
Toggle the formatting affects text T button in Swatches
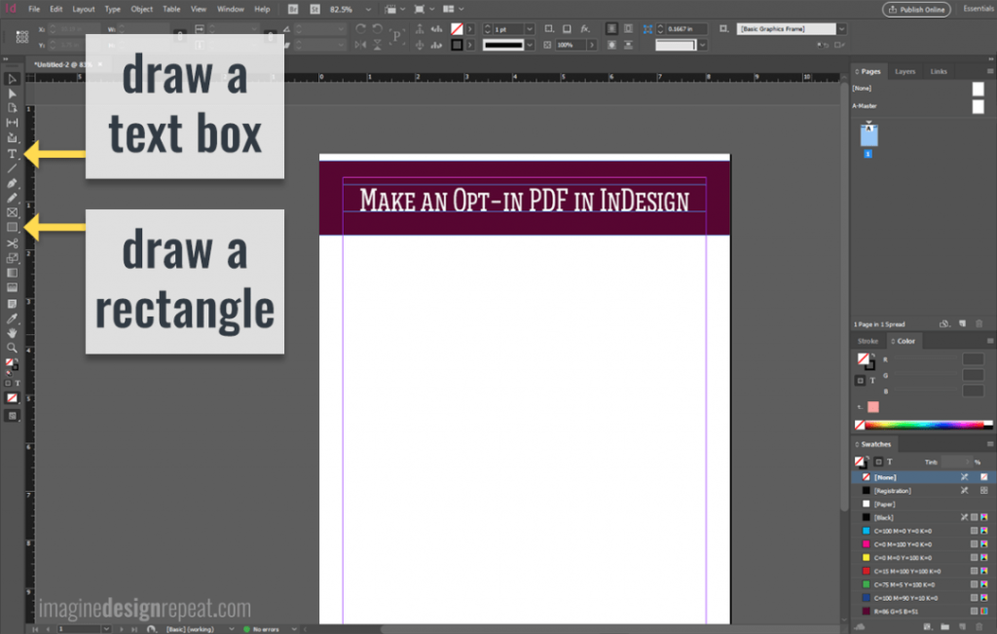(x=889, y=462)
